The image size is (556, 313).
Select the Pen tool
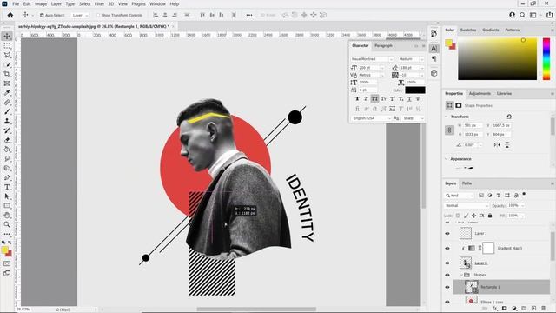coord(7,177)
